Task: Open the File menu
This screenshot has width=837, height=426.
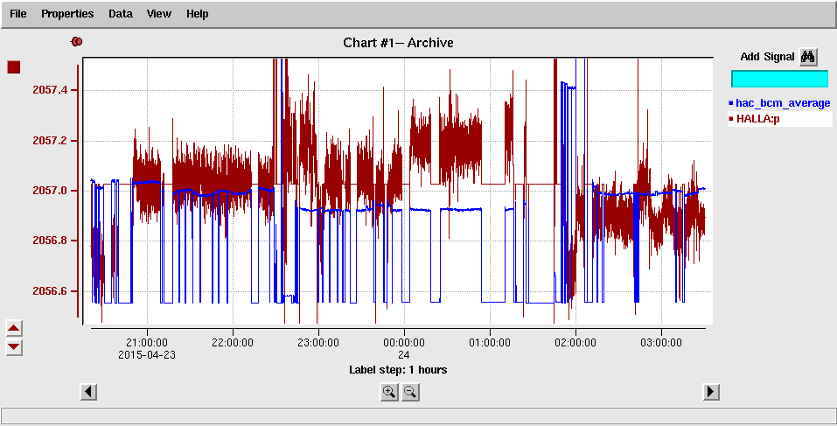Action: (x=18, y=14)
